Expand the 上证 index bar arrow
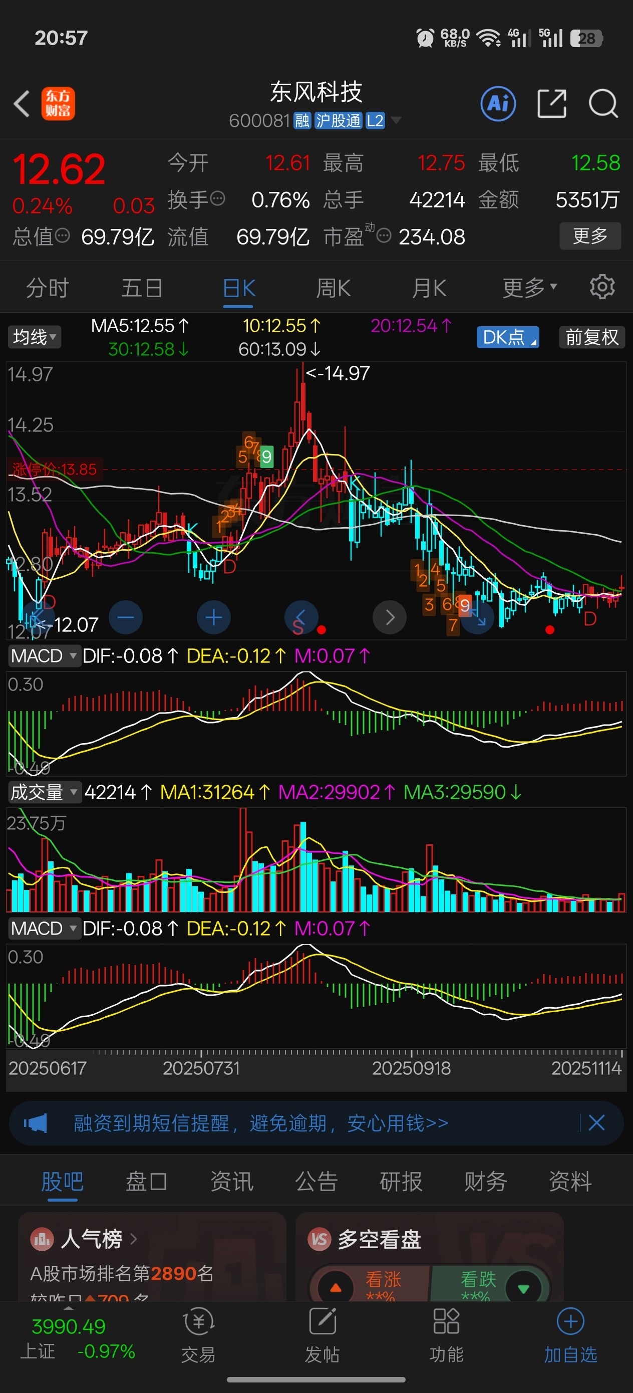Viewport: 633px width, 1393px height. (69, 1308)
